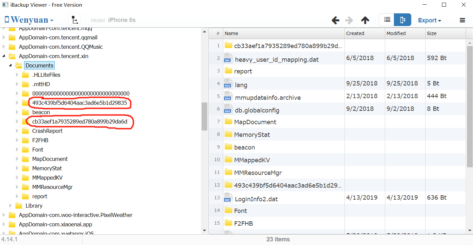Select the Font folder in tree
The width and height of the screenshot is (473, 245).
point(38,150)
